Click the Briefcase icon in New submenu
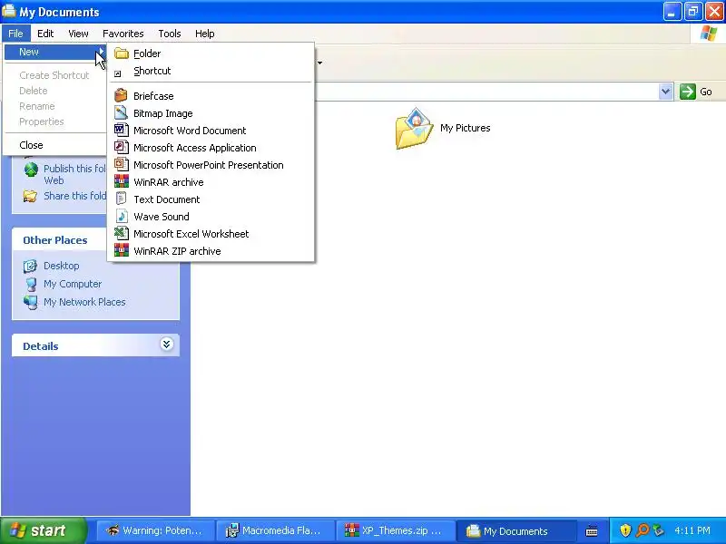Screen dimensions: 726x544 (x=121, y=95)
